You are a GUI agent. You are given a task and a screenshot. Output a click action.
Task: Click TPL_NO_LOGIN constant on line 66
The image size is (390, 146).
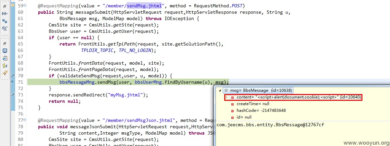click(135, 51)
